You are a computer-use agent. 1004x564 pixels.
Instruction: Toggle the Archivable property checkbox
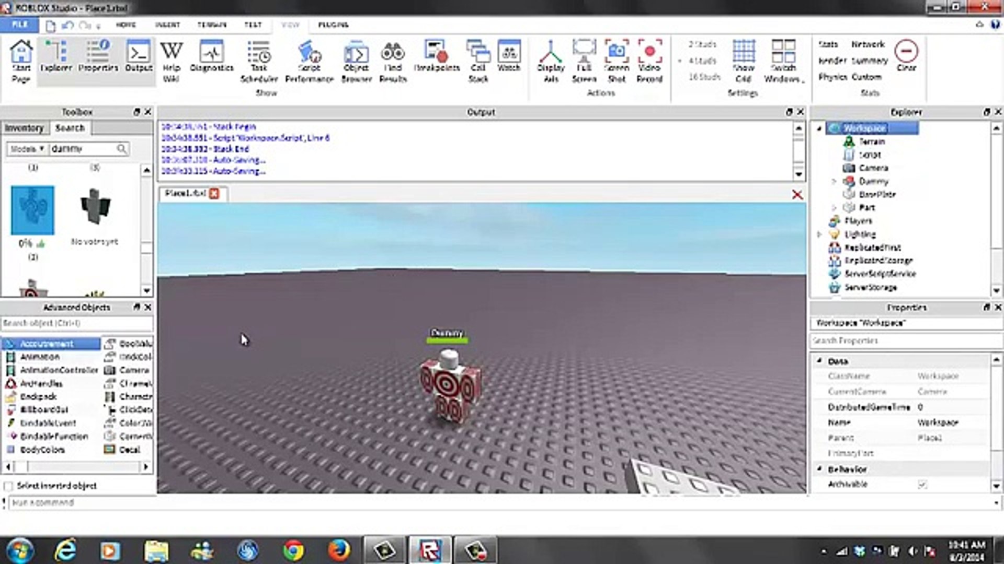922,485
